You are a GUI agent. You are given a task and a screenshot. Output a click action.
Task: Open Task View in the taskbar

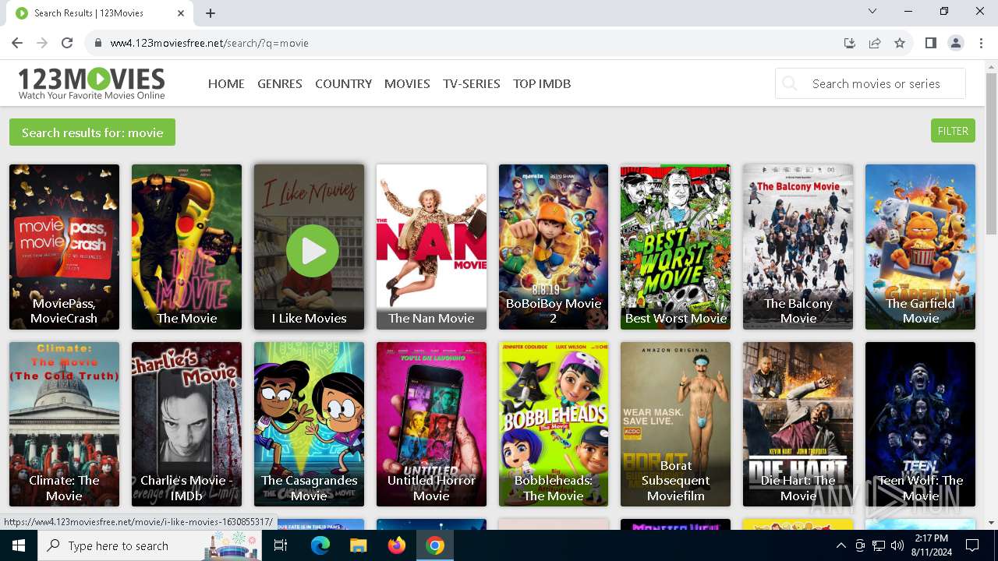tap(281, 545)
